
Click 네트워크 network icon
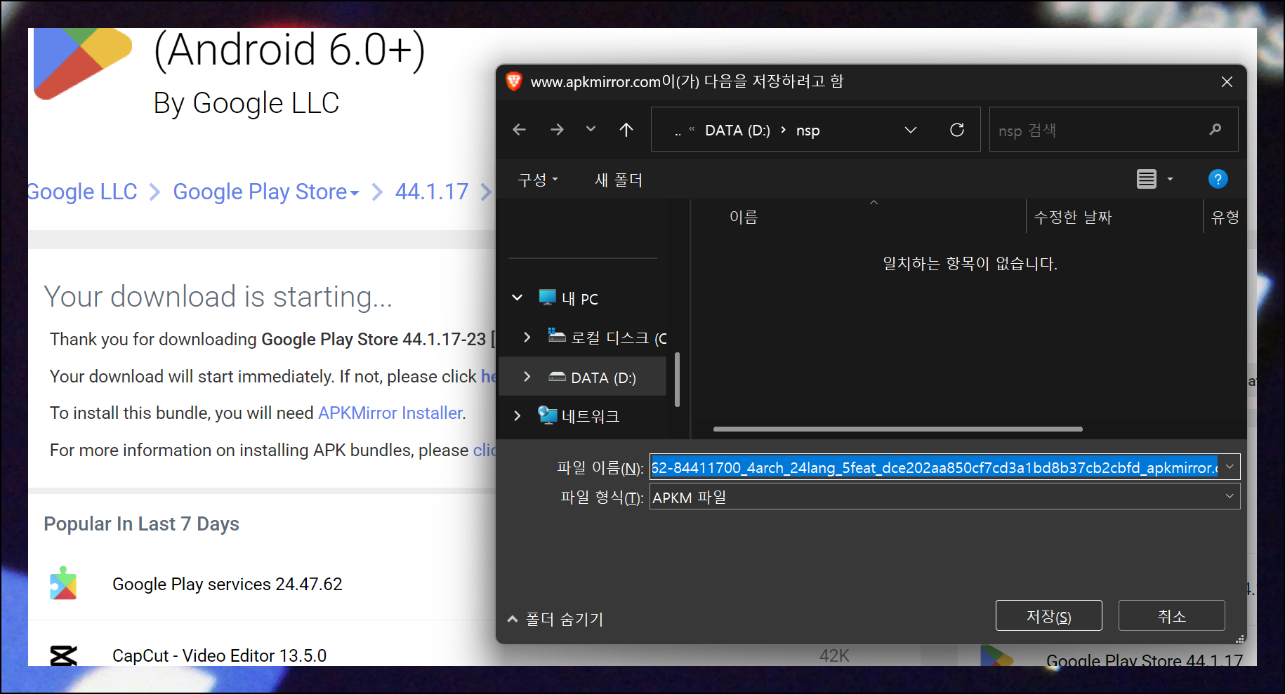point(547,415)
